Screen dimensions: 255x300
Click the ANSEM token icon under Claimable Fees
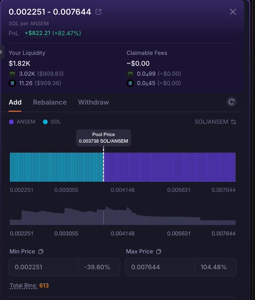(x=130, y=74)
